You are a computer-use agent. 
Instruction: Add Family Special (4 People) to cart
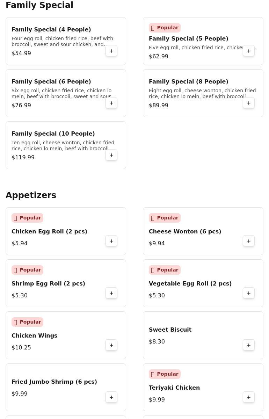(111, 51)
